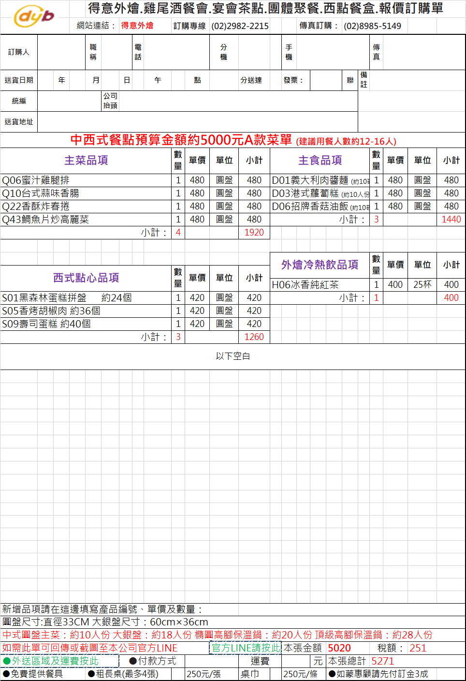
Task: Open the red 得意外燴 website link
Action: click(x=137, y=26)
